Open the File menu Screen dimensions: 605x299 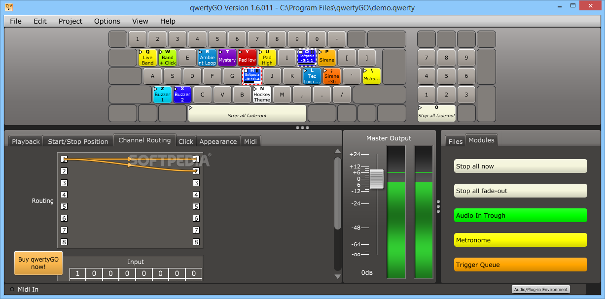click(16, 21)
